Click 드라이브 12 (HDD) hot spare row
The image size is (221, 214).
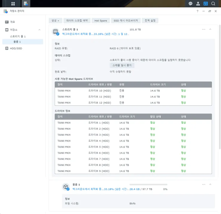133,103
